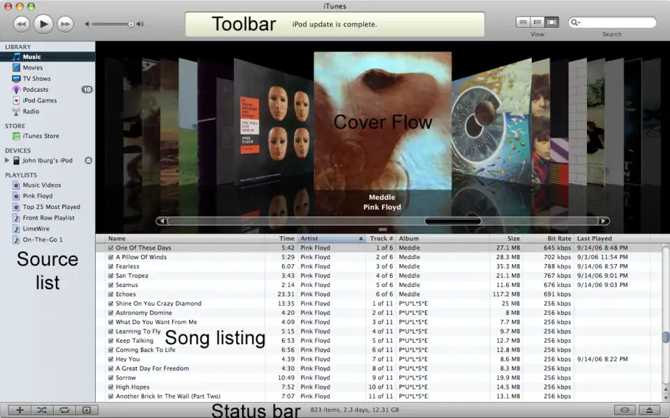This screenshot has height=418, width=670.
Task: Open the iTunes Store
Action: coord(40,136)
